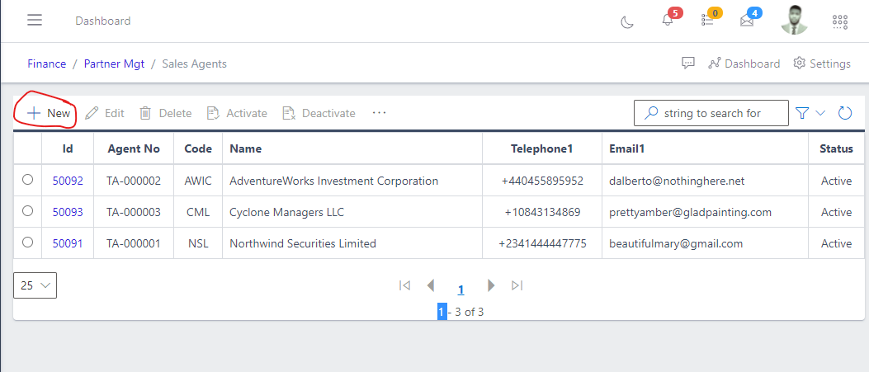This screenshot has width=869, height=372.
Task: Go to next page arrow
Action: 491,285
